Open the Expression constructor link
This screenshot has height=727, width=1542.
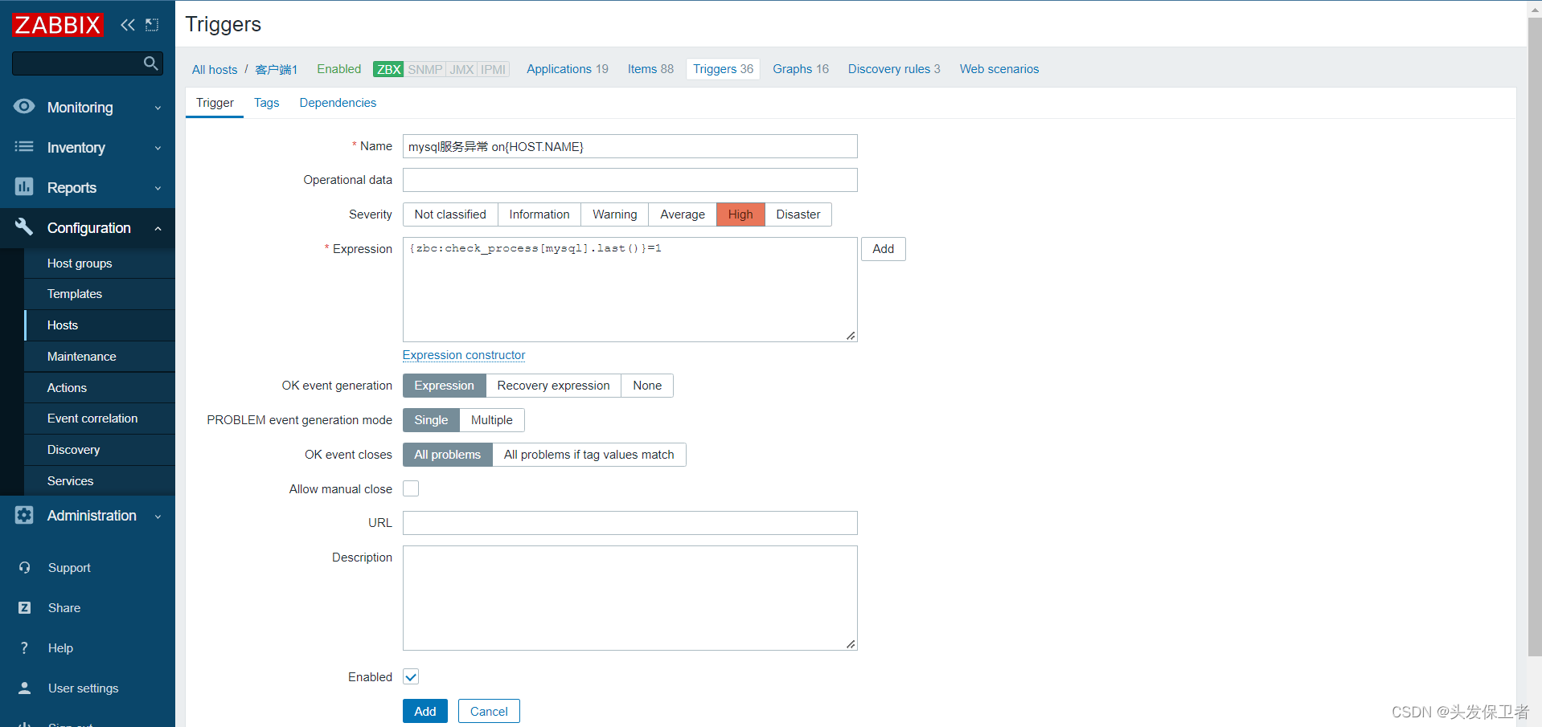(x=464, y=355)
